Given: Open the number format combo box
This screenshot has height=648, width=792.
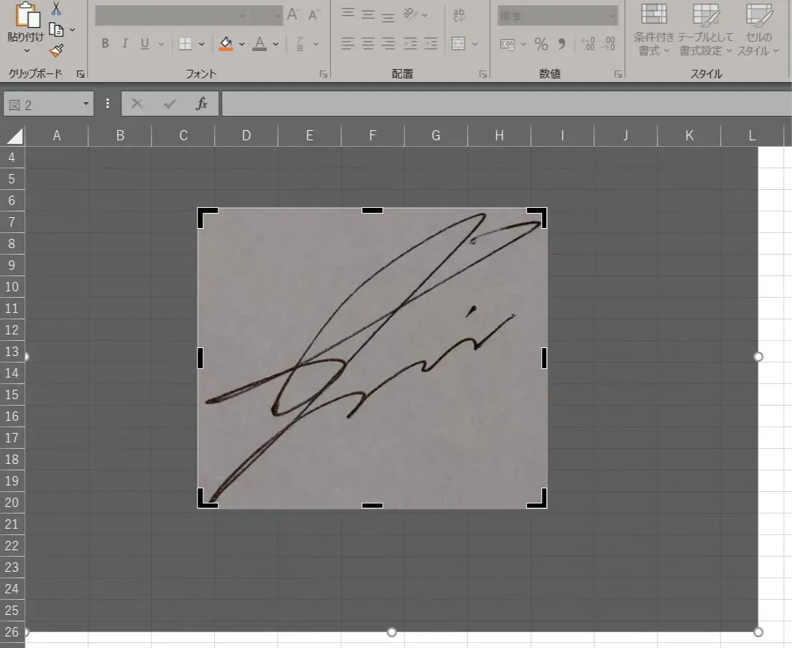Looking at the screenshot, I should tap(558, 16).
